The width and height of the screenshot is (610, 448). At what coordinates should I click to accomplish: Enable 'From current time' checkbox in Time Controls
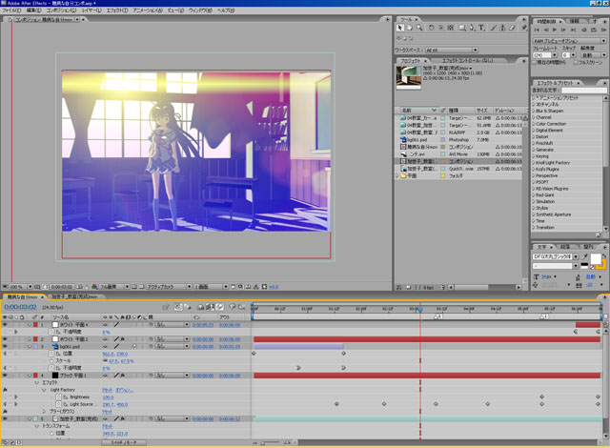[x=534, y=62]
